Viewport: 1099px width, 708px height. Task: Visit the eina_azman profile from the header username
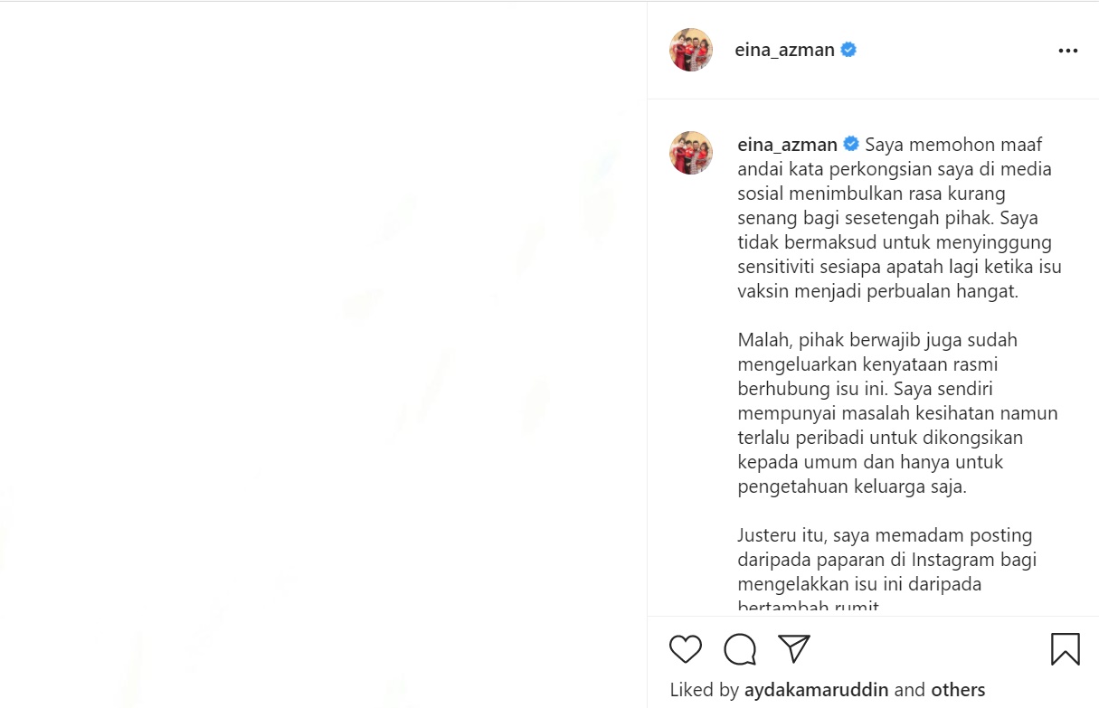point(785,50)
